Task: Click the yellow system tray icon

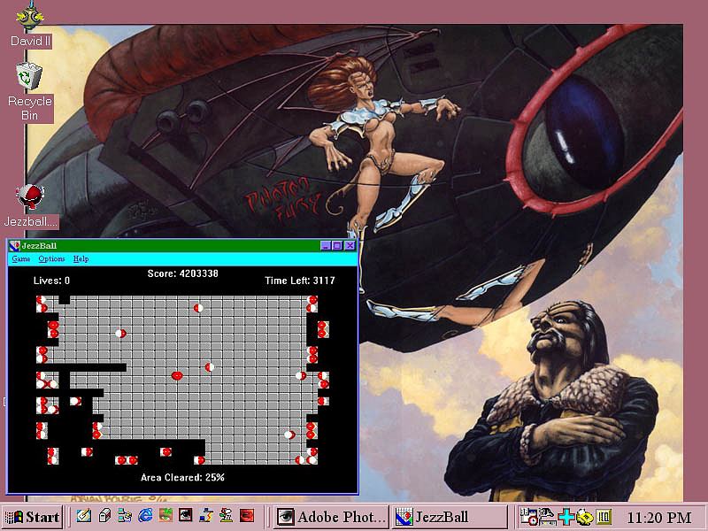Action: pos(584,517)
